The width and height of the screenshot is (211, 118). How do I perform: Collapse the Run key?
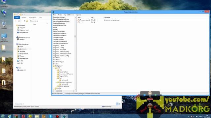[56, 78]
